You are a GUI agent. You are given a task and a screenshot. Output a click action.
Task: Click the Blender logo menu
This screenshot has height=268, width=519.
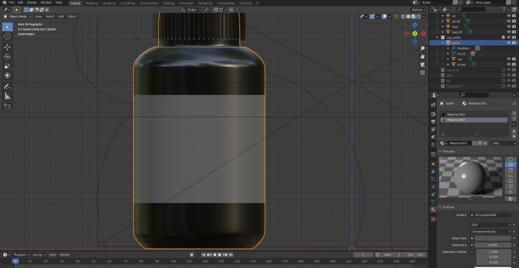(x=5, y=3)
